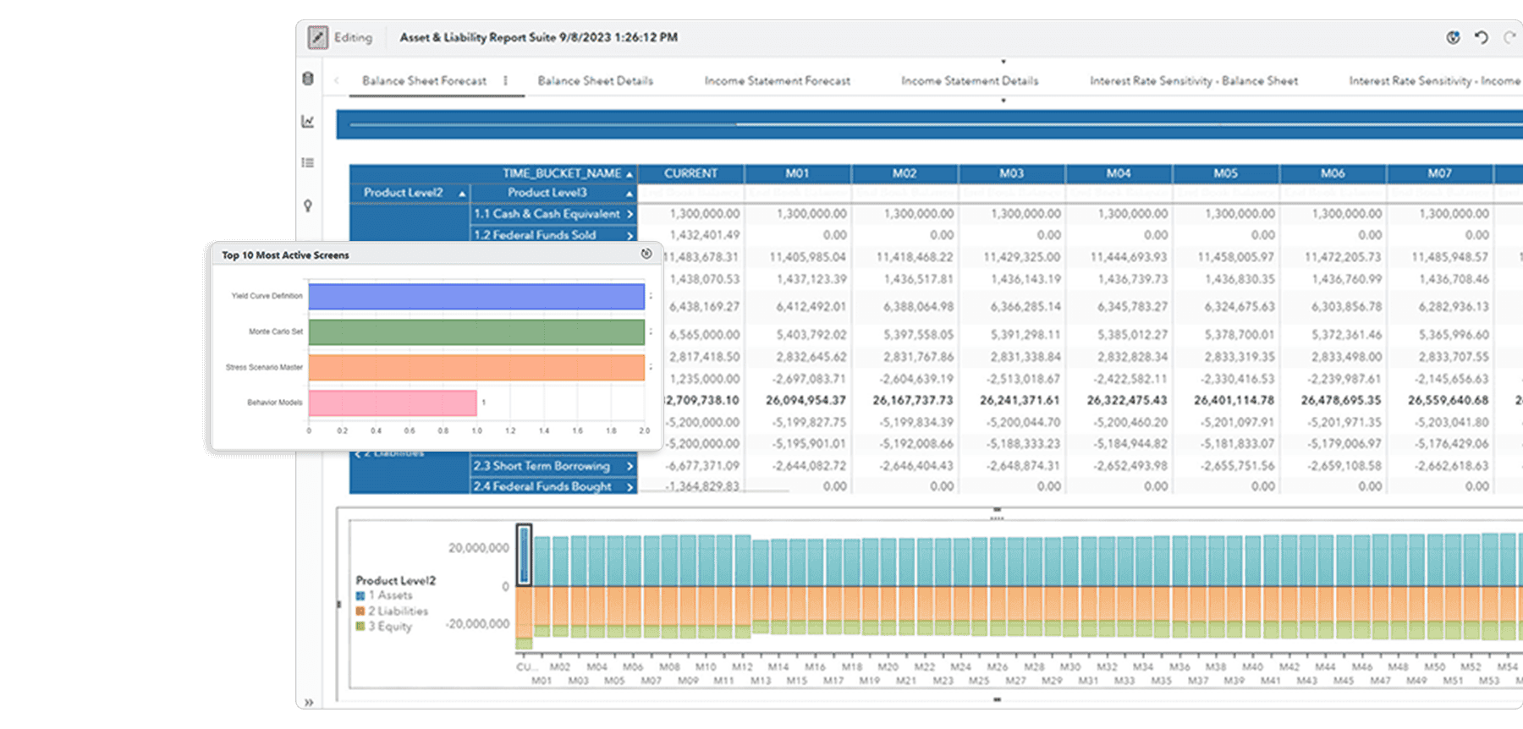
Task: Click the top resize handle of chart panel
Action: pyautogui.click(x=997, y=510)
